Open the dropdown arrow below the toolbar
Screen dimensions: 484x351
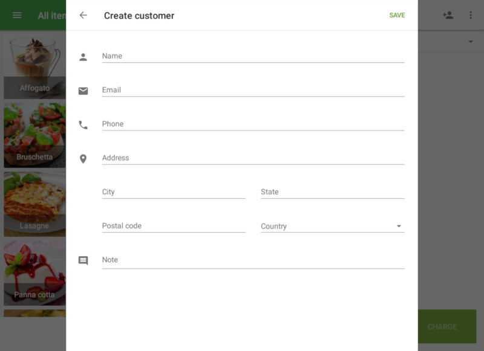(x=470, y=41)
